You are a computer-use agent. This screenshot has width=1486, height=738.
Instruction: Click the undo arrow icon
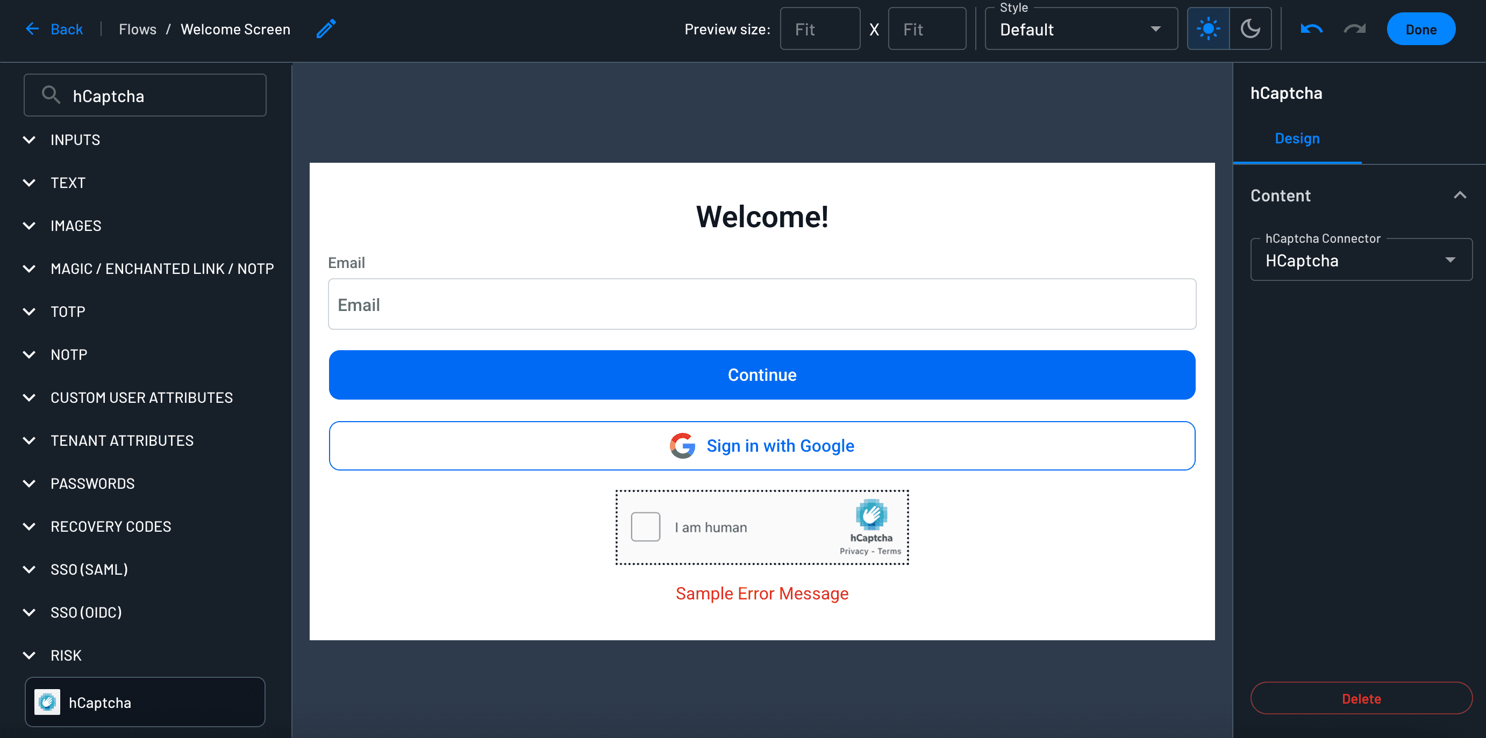point(1311,29)
